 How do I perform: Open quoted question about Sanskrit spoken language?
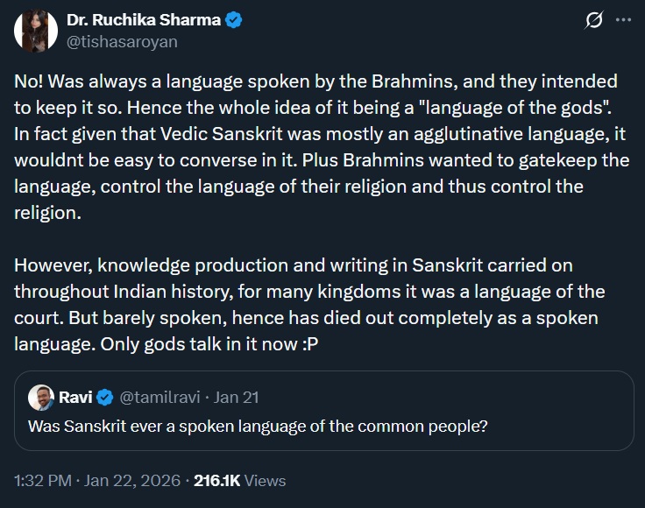[x=258, y=427]
